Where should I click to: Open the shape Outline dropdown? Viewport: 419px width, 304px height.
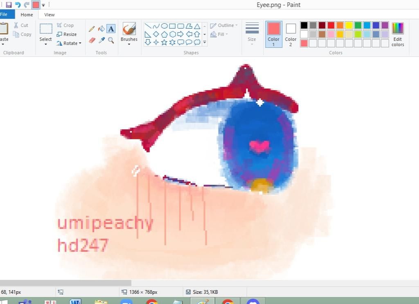click(x=224, y=25)
